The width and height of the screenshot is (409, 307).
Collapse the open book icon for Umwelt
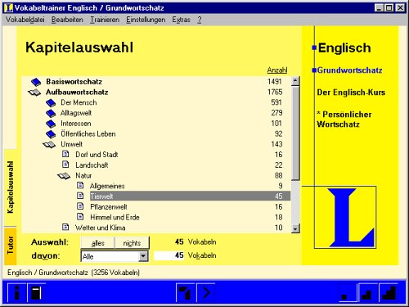[x=49, y=145]
